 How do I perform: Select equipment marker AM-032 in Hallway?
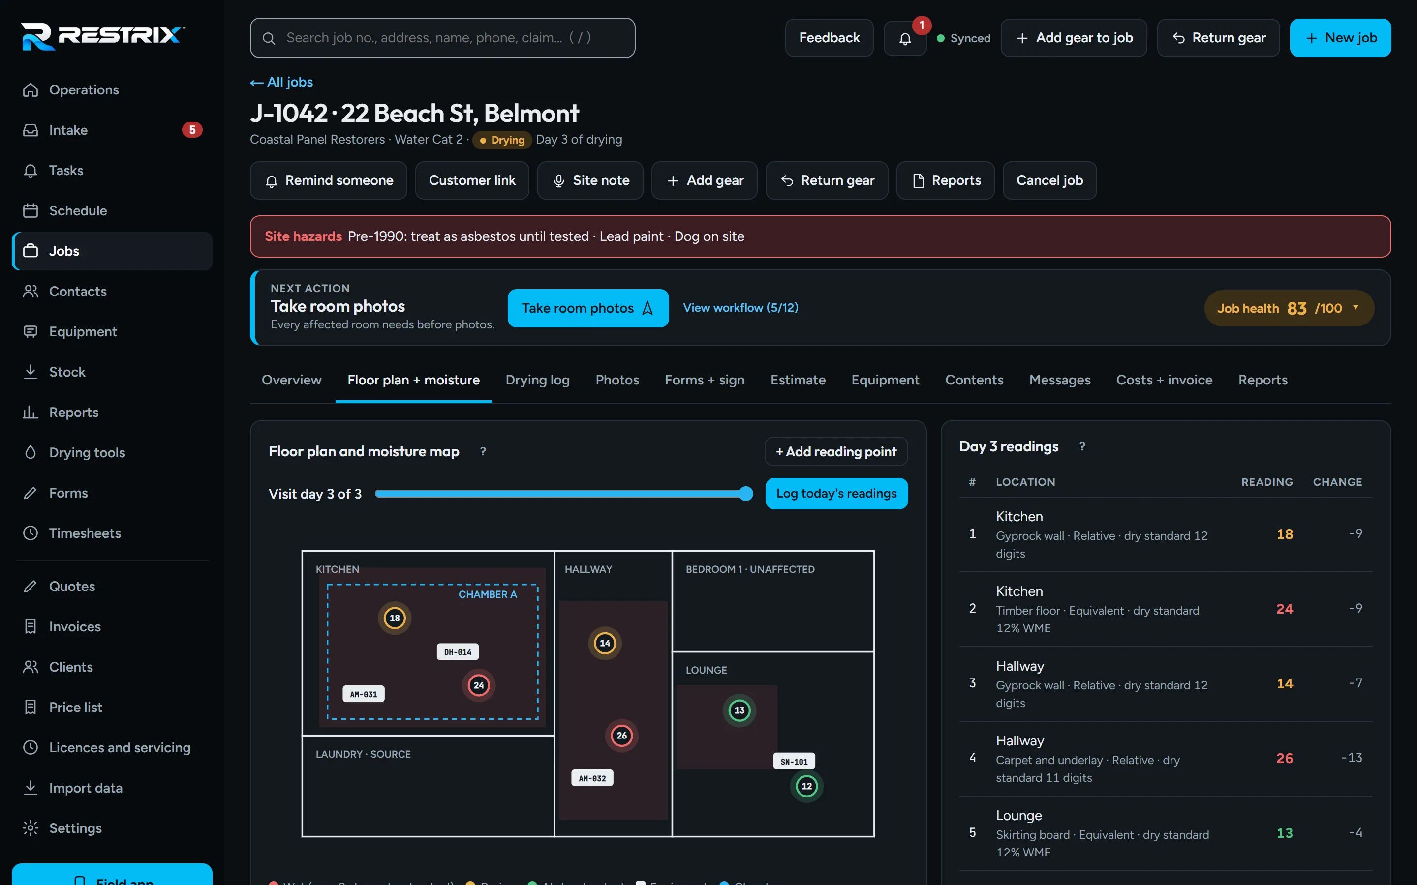coord(592,778)
